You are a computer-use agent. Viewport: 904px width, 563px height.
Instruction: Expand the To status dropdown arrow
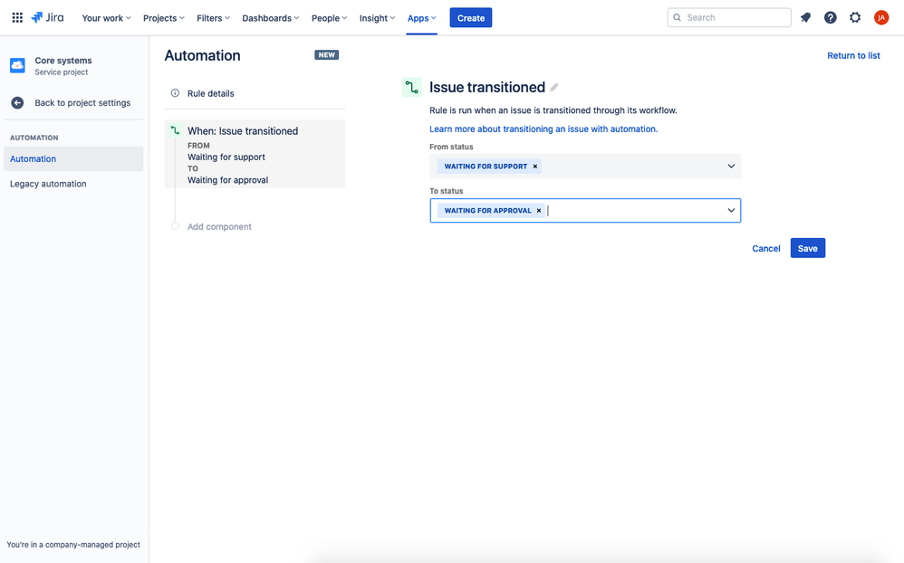(731, 211)
